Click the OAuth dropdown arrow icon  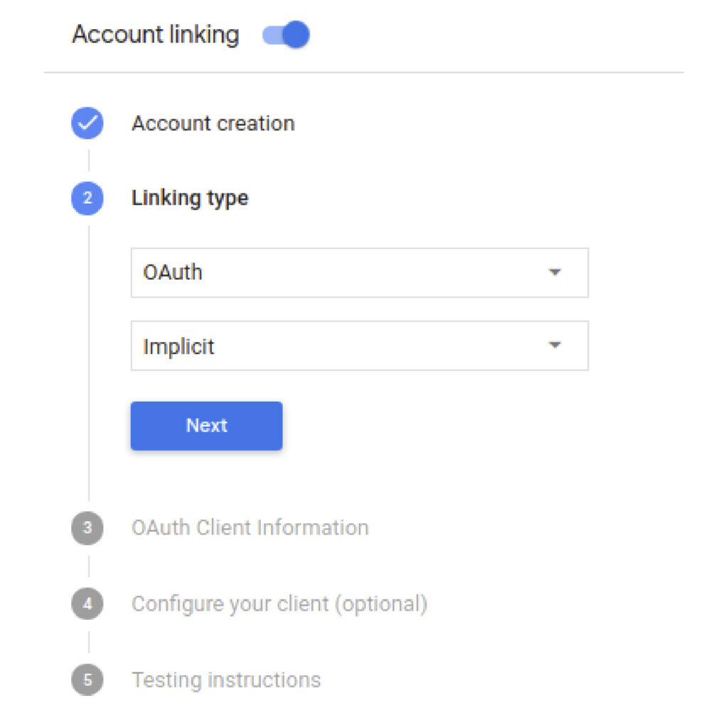(555, 272)
